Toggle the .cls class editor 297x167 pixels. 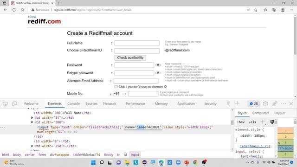252,122
